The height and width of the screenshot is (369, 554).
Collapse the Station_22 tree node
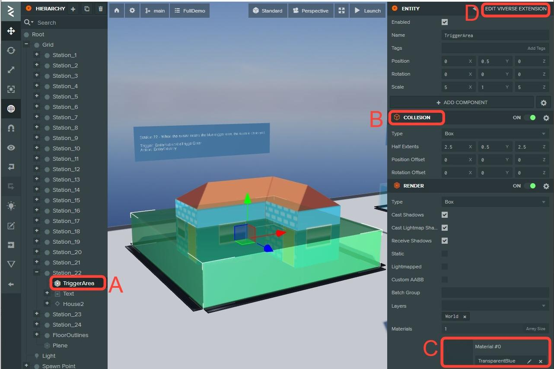[x=37, y=273]
